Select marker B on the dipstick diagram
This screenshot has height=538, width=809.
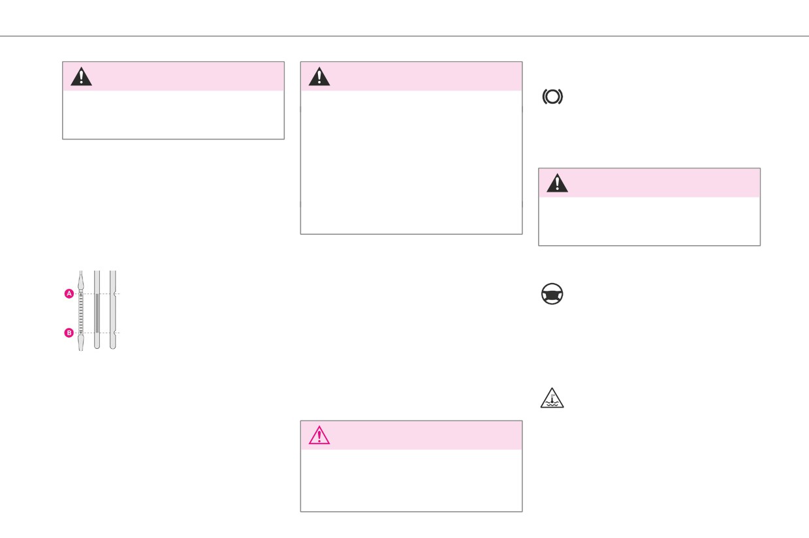(x=69, y=333)
